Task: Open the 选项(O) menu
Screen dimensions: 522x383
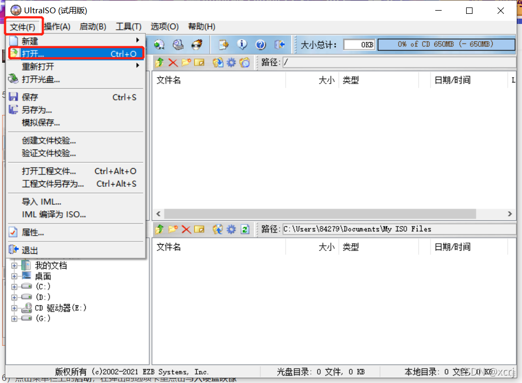Action: coord(164,27)
